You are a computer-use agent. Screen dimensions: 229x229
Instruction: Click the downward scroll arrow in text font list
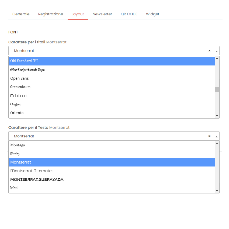[217, 190]
